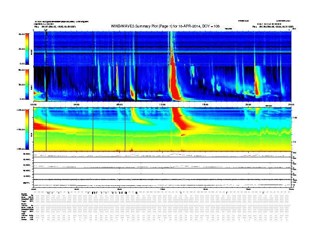This screenshot has height=243, width=314.
Task: Select the 30.00 label on RAD1 scale
Action: click(22, 85)
